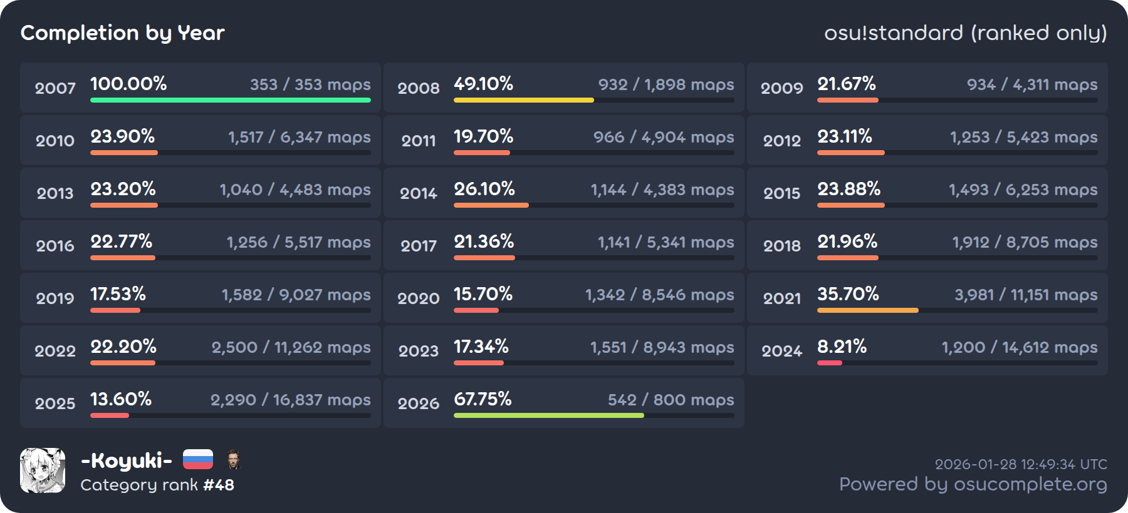Viewport: 1128px width, 513px height.
Task: Click the 2,290 / 16,837 maps count
Action: tap(290, 400)
